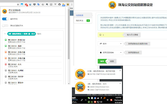
Task: Click the 保存 save button
Action: tap(102, 61)
